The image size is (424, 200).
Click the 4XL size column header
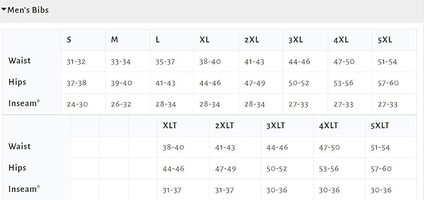click(341, 40)
